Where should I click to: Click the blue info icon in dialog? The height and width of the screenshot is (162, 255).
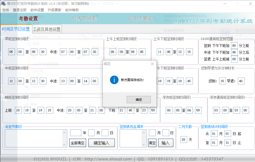coord(114,80)
